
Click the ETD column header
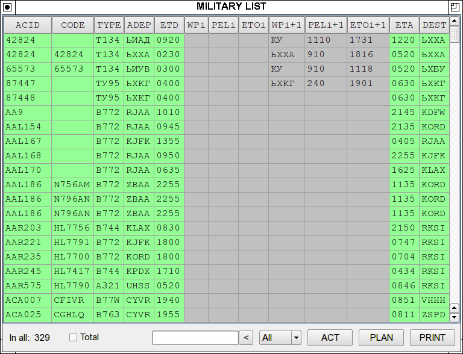(169, 25)
